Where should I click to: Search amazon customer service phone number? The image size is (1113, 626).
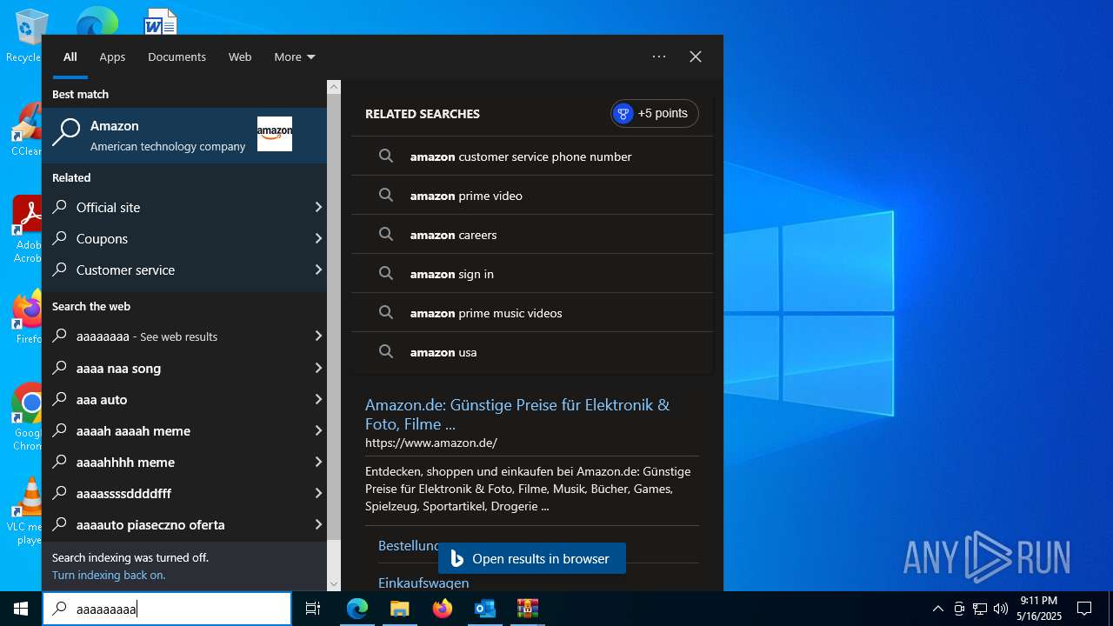[x=532, y=156]
